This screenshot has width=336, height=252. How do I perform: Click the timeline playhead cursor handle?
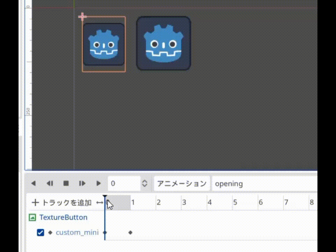pyautogui.click(x=105, y=196)
